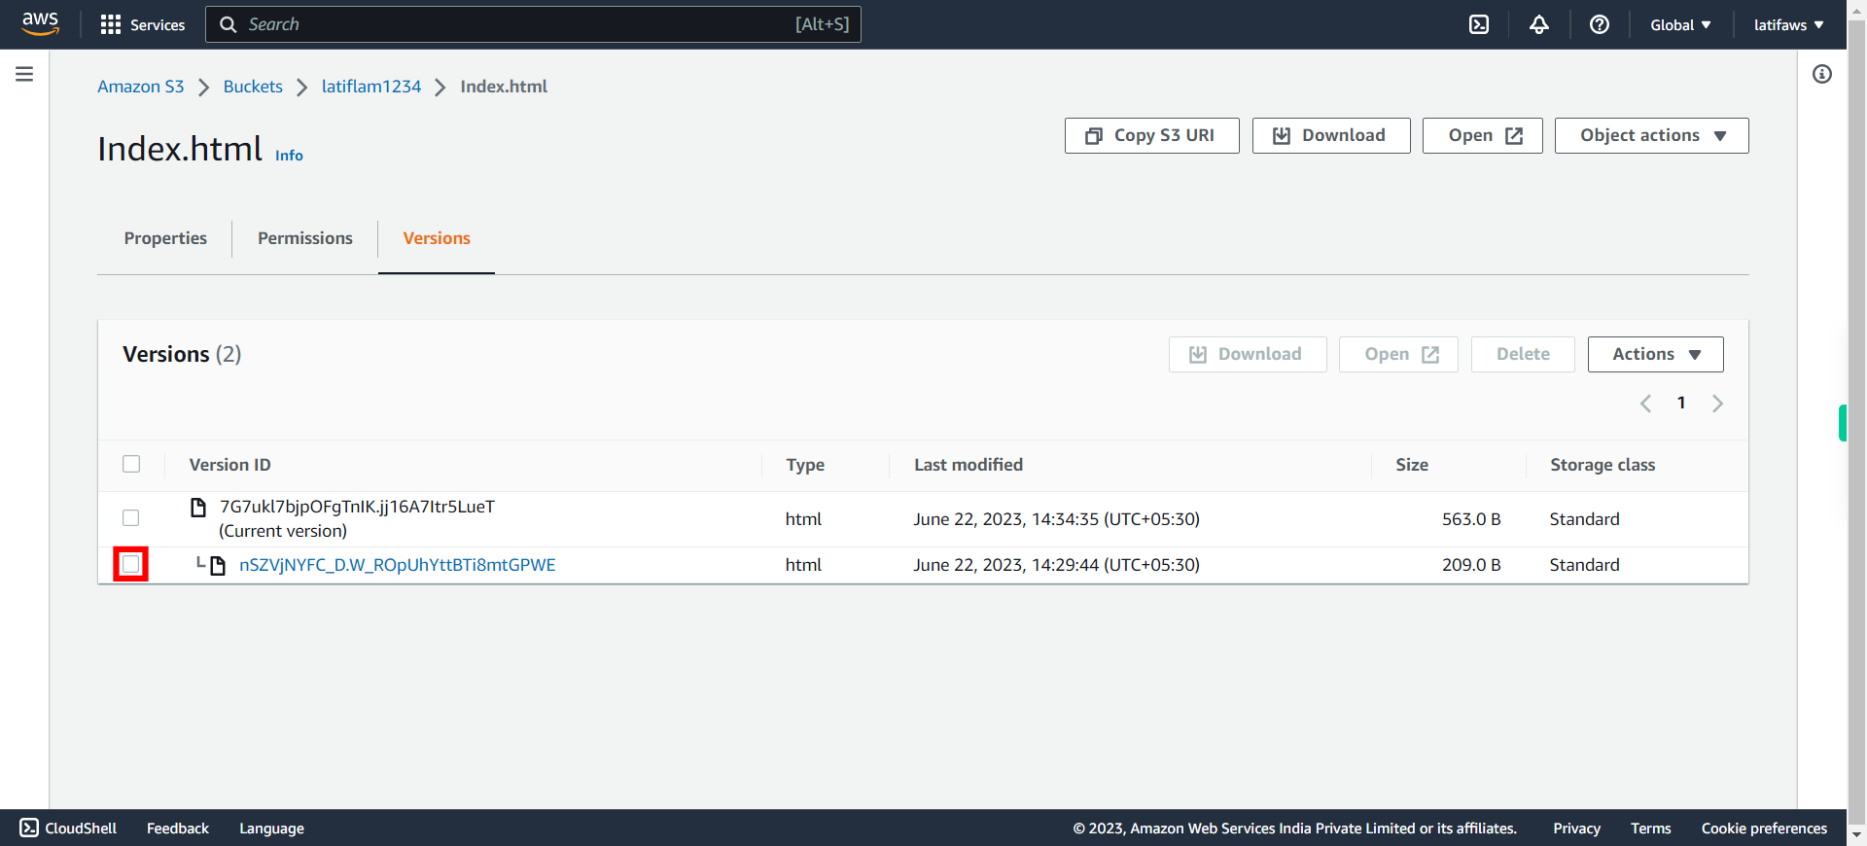Open the Object actions dropdown
1867x846 pixels.
1651,135
